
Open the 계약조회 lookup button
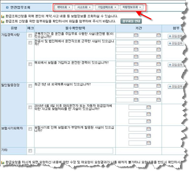[x=63, y=7]
